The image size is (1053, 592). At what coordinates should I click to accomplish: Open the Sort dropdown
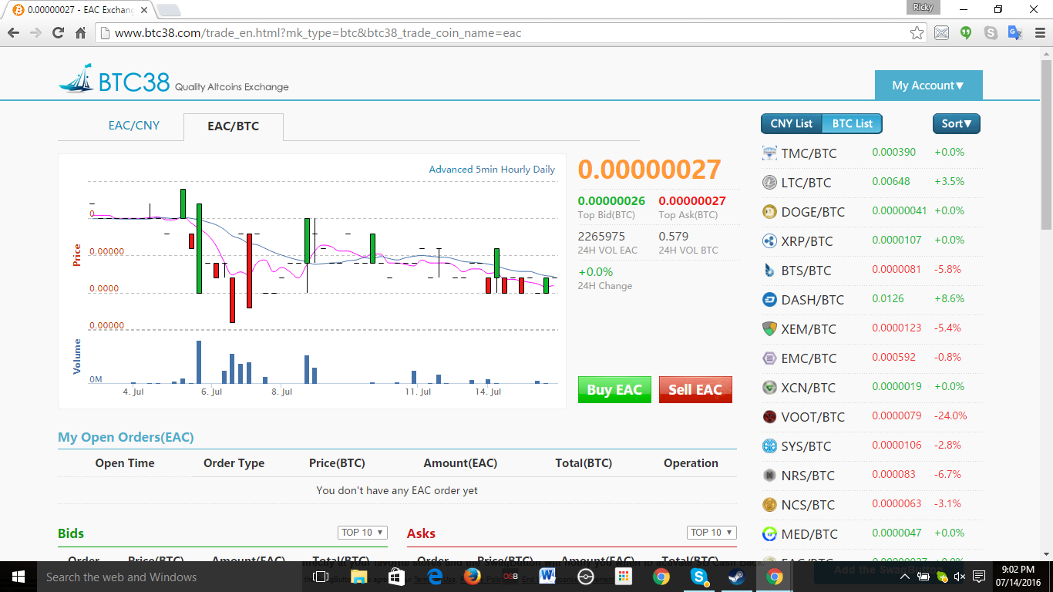tap(957, 123)
